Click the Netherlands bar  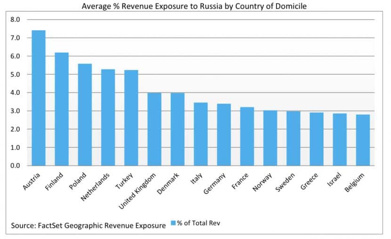[x=108, y=118]
